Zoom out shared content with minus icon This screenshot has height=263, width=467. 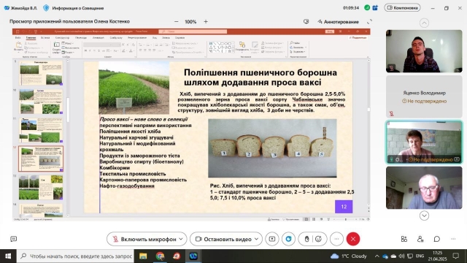pyautogui.click(x=177, y=21)
